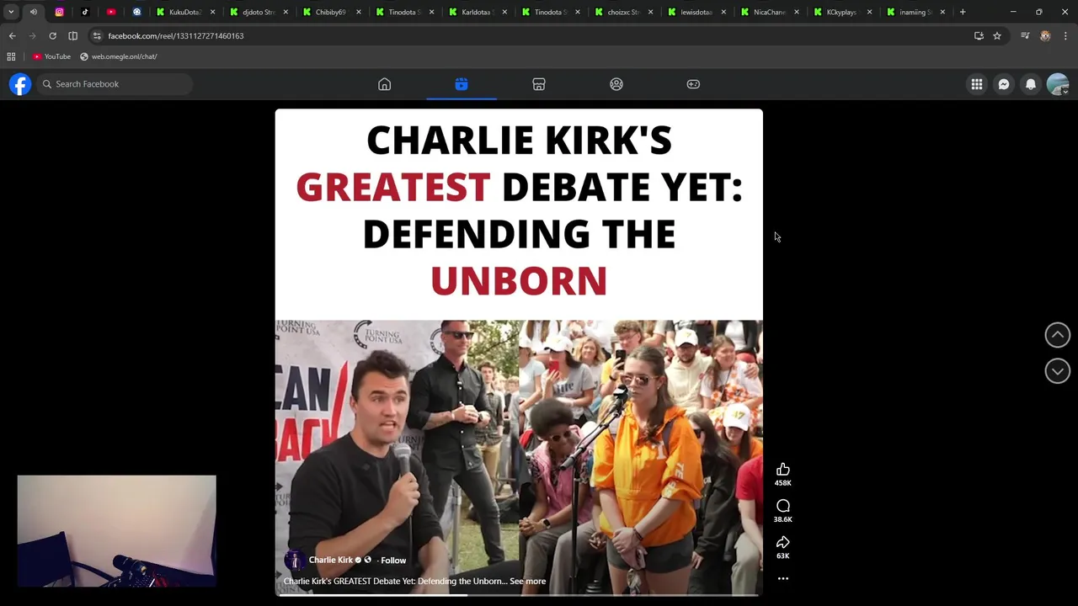Open the Messenger icon
The image size is (1078, 606).
coord(1004,84)
